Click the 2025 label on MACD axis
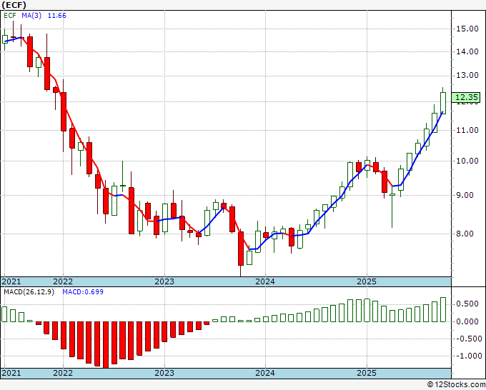 pos(367,373)
